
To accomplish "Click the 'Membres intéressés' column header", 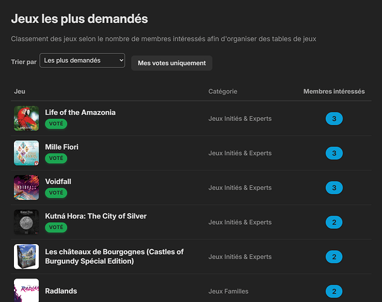I will [x=334, y=91].
